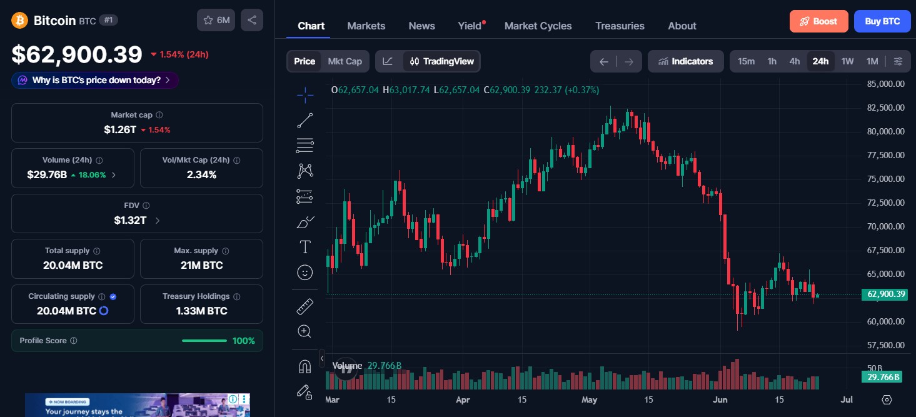Viewport: 916px width, 417px height.
Task: Open chart scale settings gear icon
Action: 887,399
